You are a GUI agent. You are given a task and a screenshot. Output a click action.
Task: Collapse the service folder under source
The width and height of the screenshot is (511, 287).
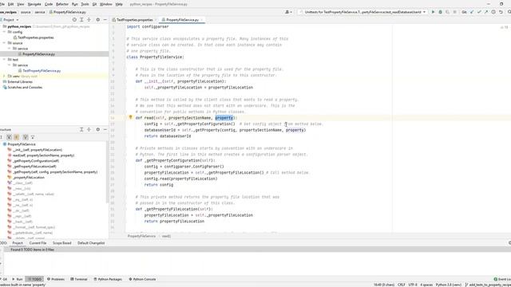coord(10,49)
